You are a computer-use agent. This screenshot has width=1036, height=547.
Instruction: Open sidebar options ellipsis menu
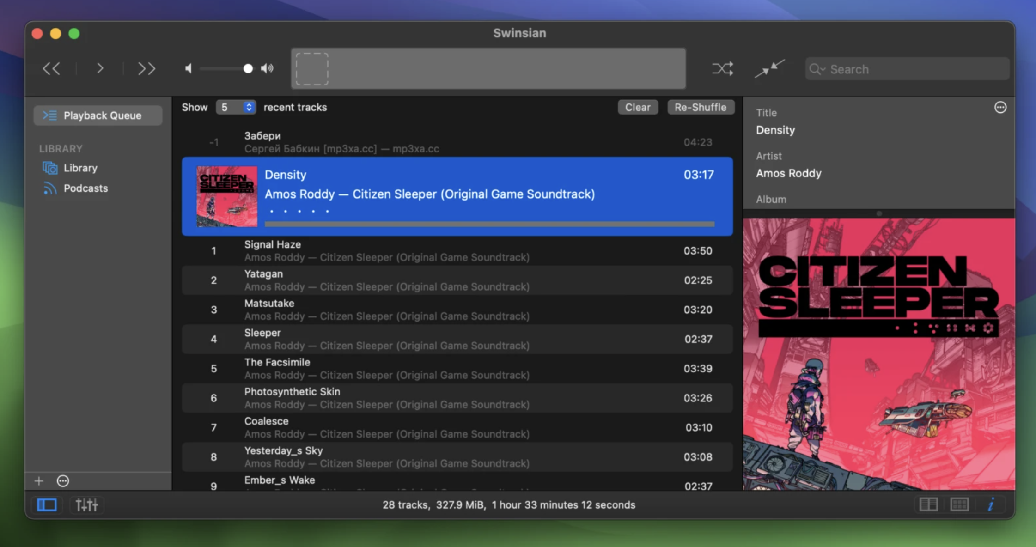(x=63, y=481)
